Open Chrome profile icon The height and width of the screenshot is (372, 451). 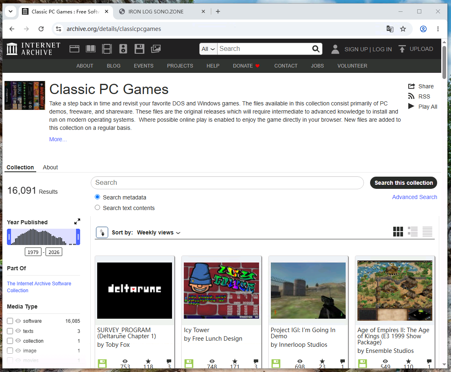click(x=423, y=29)
